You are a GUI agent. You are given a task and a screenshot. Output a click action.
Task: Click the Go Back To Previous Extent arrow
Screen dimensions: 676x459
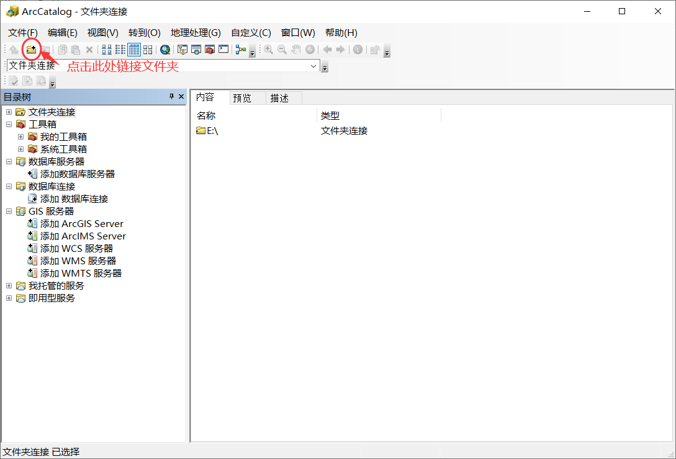pos(327,50)
